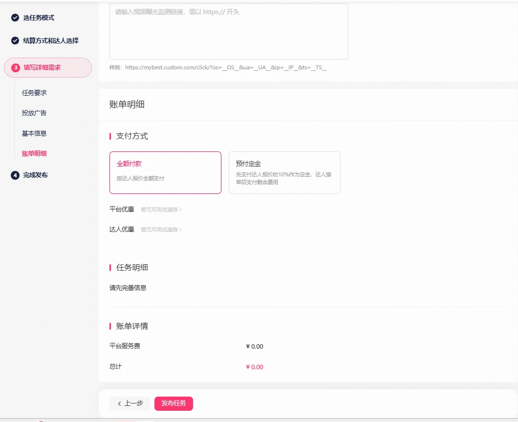Expand the 平台优惠 coupon selector arrow
This screenshot has width=518, height=422.
pyautogui.click(x=180, y=210)
